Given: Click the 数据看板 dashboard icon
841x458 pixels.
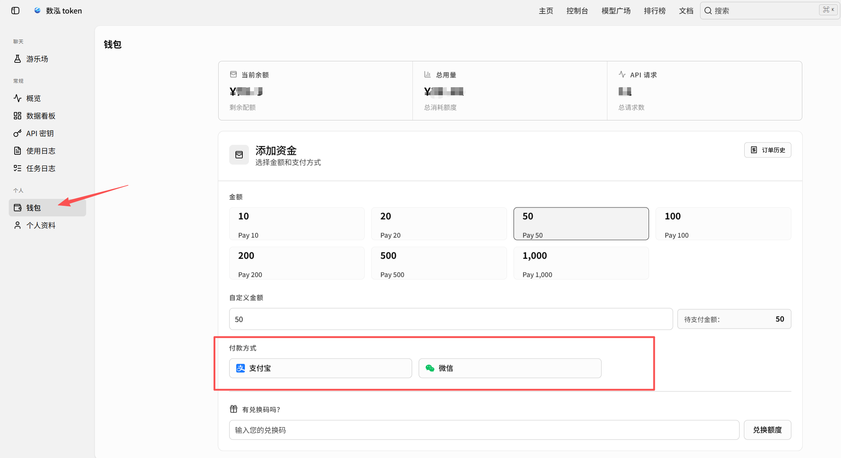Looking at the screenshot, I should tap(18, 116).
